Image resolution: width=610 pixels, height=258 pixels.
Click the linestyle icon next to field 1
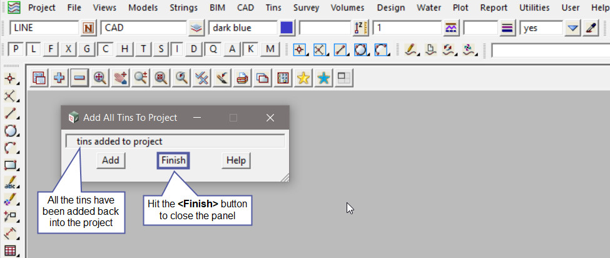coord(451,28)
